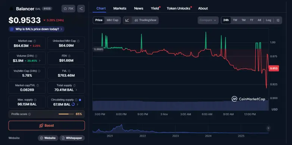The width and height of the screenshot is (292, 145).
Task: Expand the Circulating supply chevron
Action: (78, 104)
